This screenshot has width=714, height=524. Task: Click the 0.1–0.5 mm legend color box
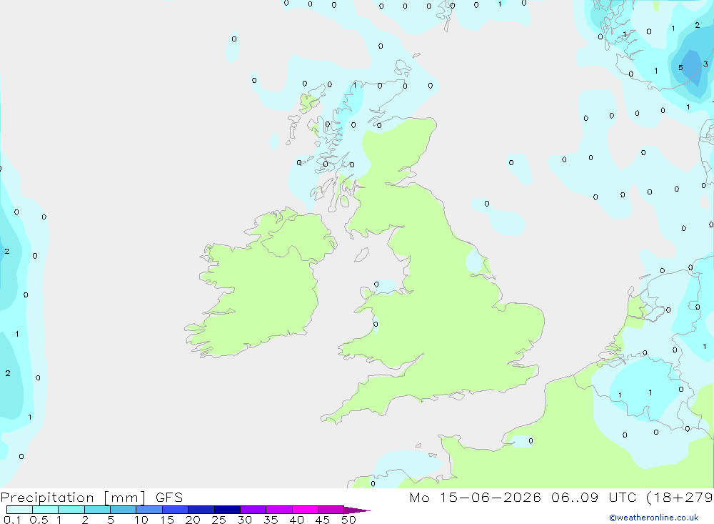19,510
